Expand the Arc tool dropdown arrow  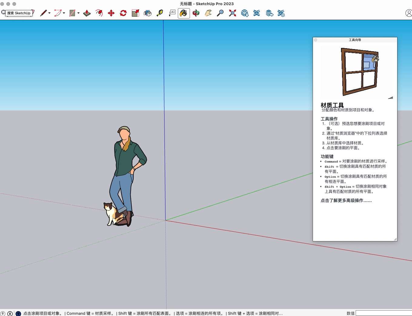tap(64, 13)
